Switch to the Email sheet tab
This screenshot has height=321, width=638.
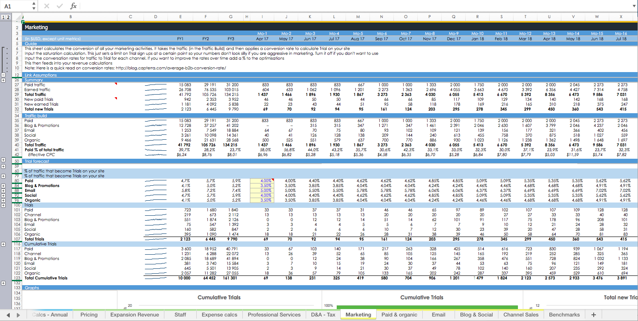click(x=438, y=315)
